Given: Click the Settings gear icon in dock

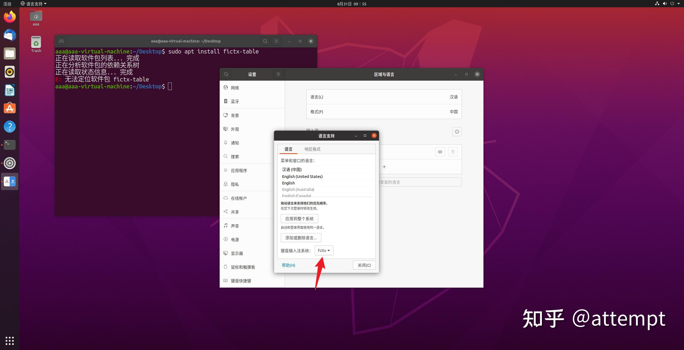Looking at the screenshot, I should (10, 162).
